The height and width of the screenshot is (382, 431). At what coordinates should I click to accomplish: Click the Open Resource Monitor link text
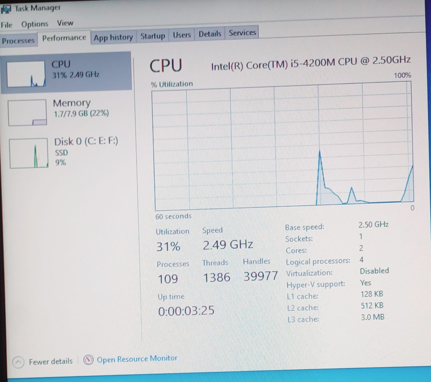pyautogui.click(x=137, y=359)
